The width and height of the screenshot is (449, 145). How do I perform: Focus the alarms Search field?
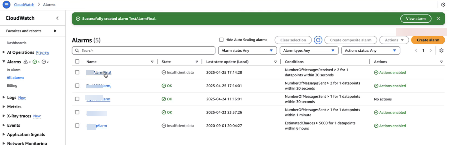coord(144,50)
